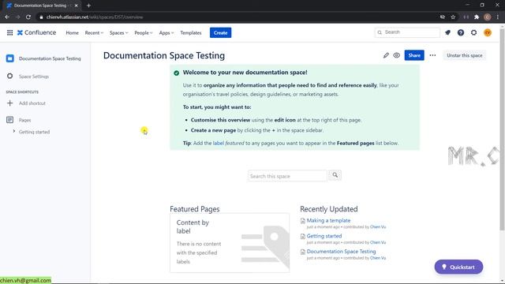Expand the Recent dropdown menu
This screenshot has height=284, width=505.
[x=94, y=33]
